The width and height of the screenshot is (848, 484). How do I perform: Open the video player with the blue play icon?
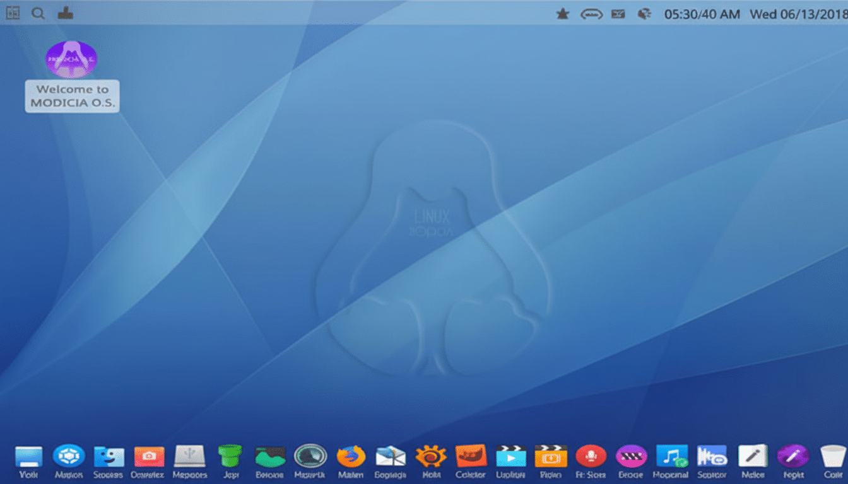pos(510,455)
